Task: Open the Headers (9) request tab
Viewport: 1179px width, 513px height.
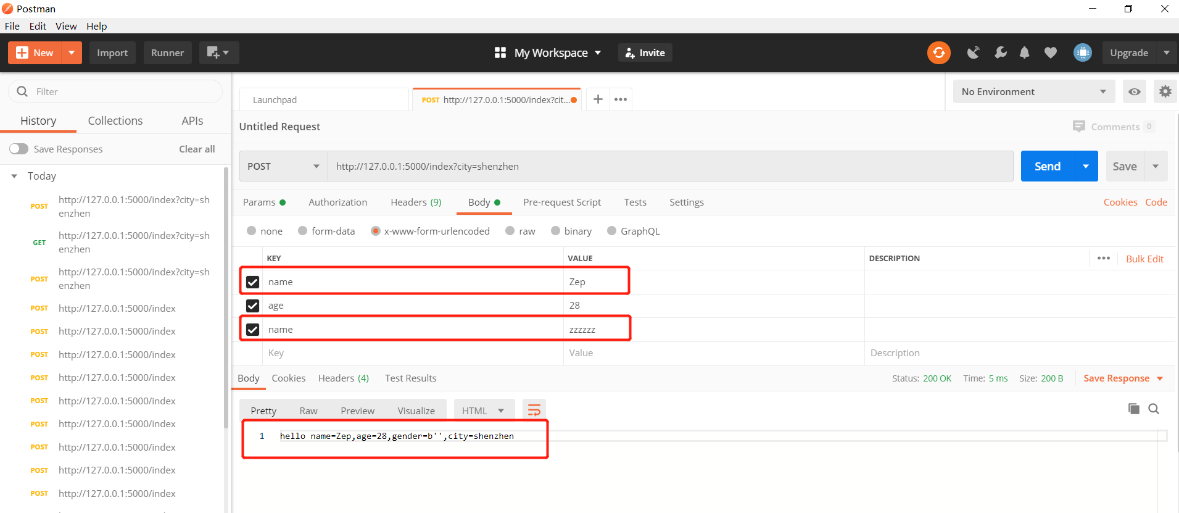Action: [x=416, y=202]
